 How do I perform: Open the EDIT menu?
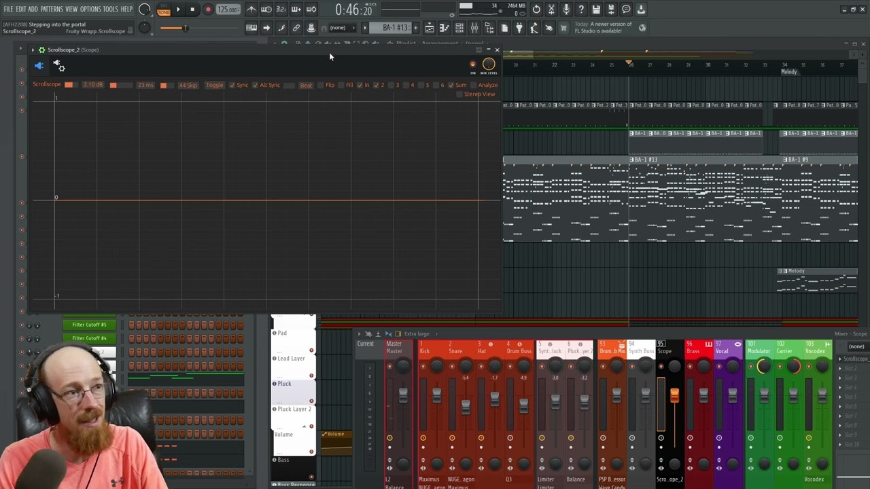pos(21,10)
